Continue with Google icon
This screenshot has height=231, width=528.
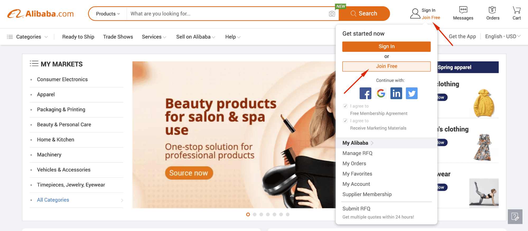[381, 93]
